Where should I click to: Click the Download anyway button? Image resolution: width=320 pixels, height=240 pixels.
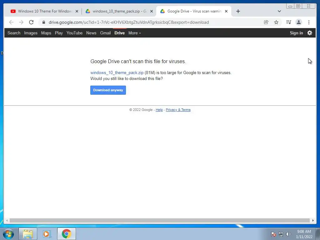tap(108, 90)
